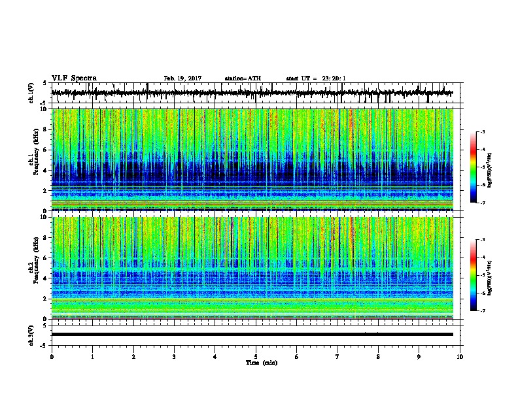Click the ch.1 color bar log(PSD) unit label
The width and height of the screenshot is (518, 400).
(490, 171)
